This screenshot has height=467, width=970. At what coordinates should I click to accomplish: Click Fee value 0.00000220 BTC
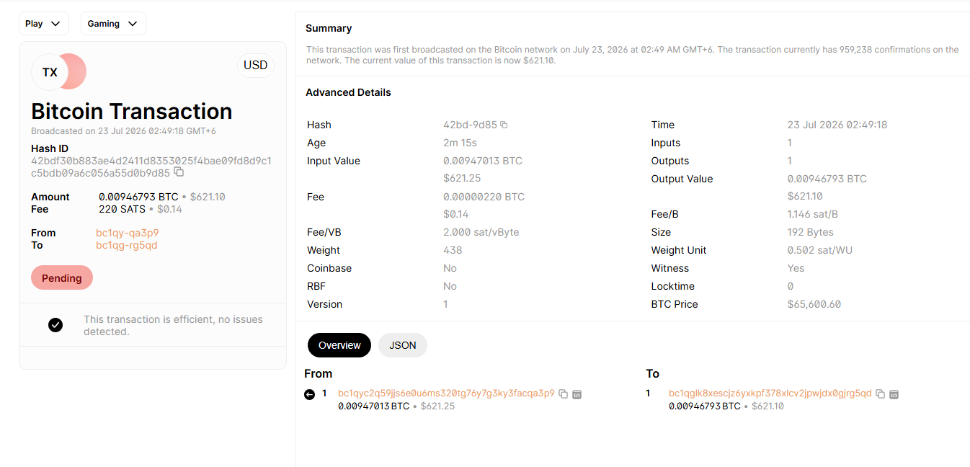coord(484,197)
